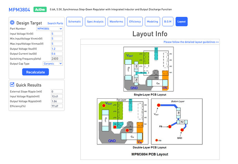Click the Layout Info heading
Screen dimensions: 238x164
(150, 34)
